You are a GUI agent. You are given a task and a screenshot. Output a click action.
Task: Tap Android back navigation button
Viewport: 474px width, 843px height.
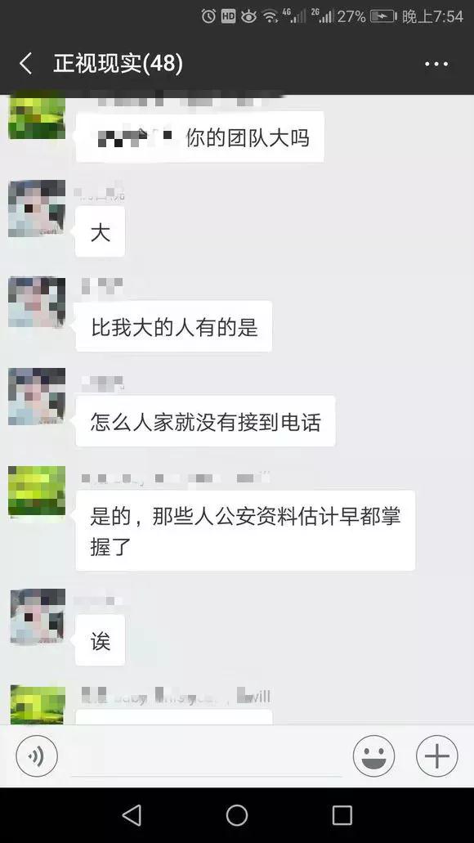[x=132, y=815]
